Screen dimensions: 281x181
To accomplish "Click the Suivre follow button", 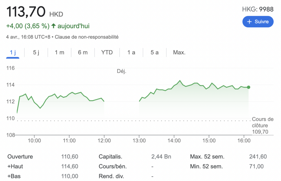I will pos(258,22).
